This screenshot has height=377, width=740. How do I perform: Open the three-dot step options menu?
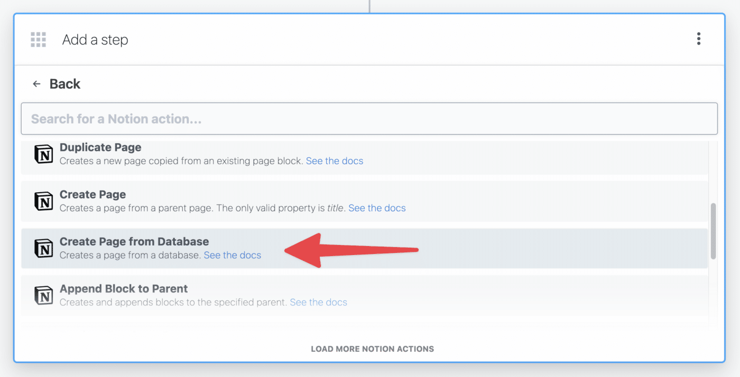coord(699,39)
